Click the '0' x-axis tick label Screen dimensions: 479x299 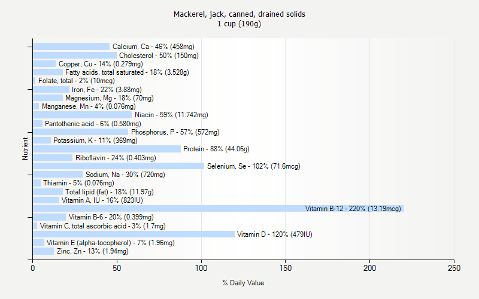click(x=33, y=268)
